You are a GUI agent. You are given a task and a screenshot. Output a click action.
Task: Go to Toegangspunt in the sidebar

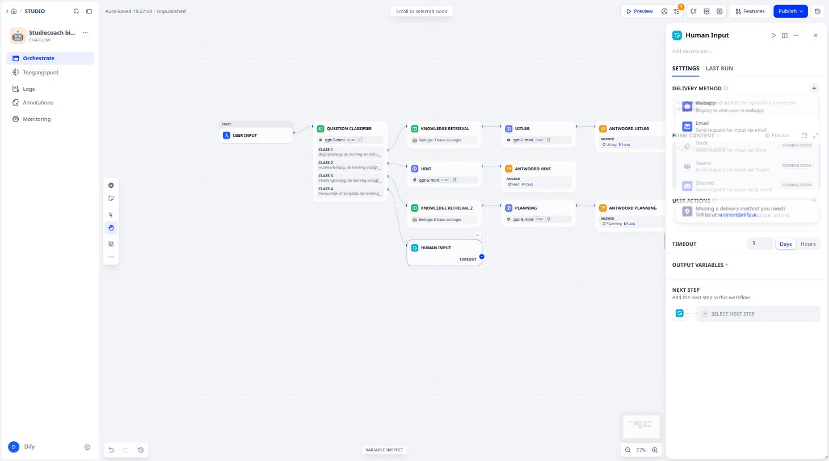(50, 73)
